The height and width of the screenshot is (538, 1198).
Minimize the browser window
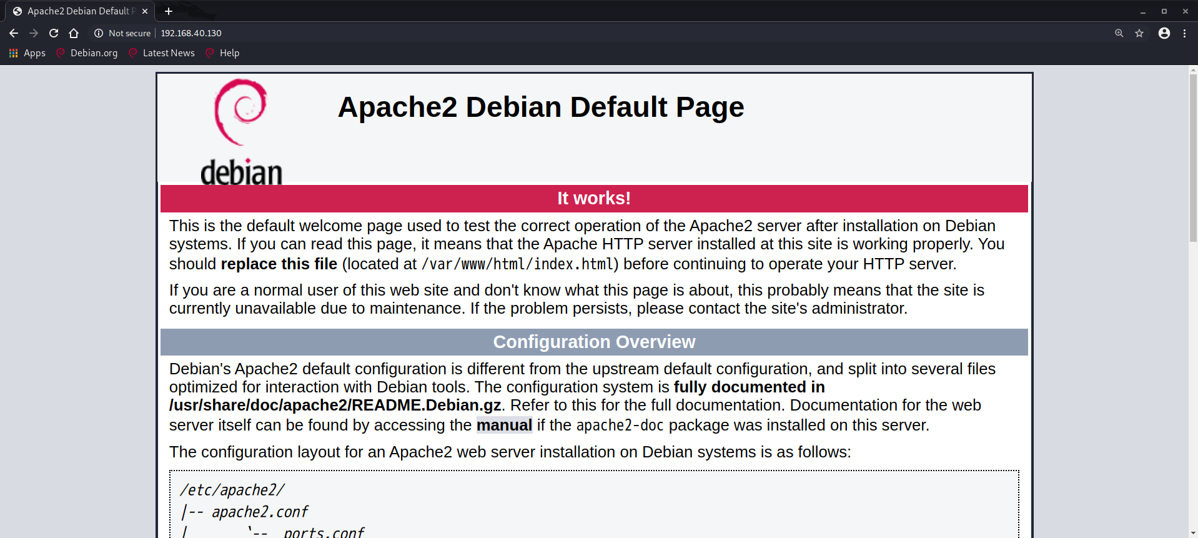click(1143, 11)
